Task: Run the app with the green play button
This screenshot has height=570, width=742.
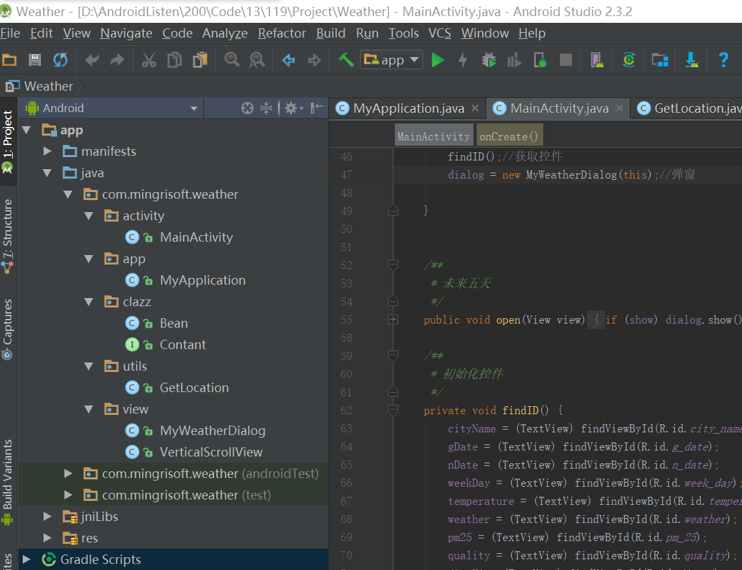Action: pos(438,60)
